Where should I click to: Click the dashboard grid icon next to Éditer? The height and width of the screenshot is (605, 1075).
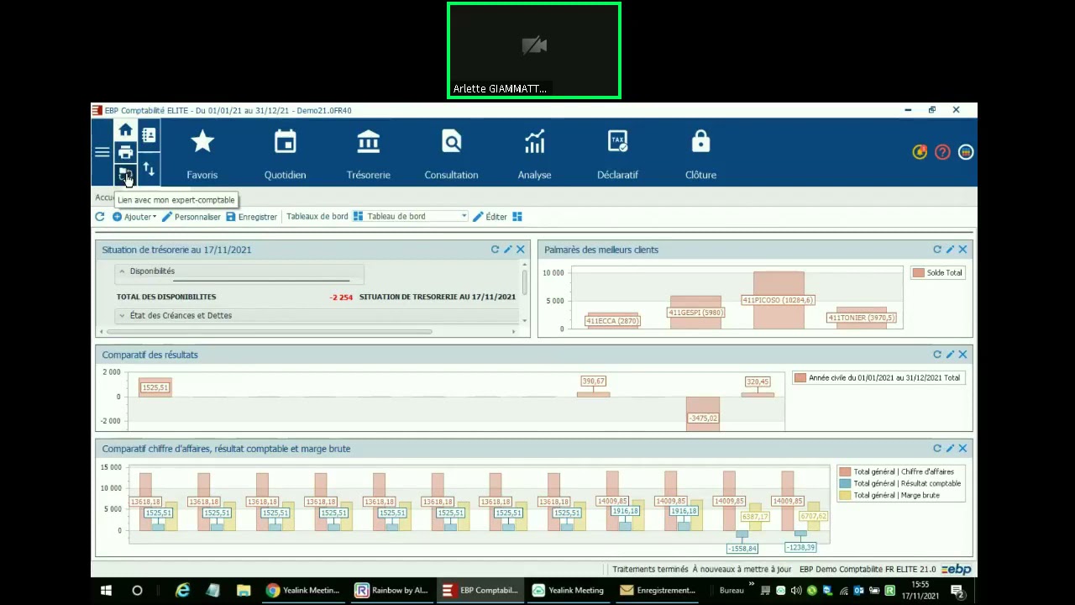pos(517,217)
